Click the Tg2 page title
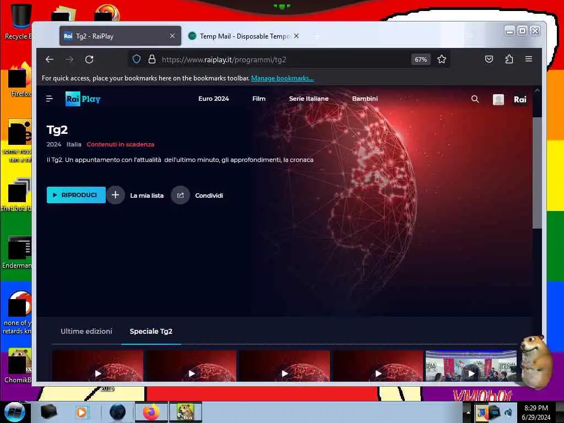 [57, 129]
